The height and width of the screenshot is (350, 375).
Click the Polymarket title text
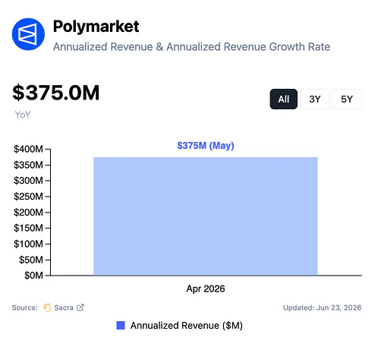point(96,27)
